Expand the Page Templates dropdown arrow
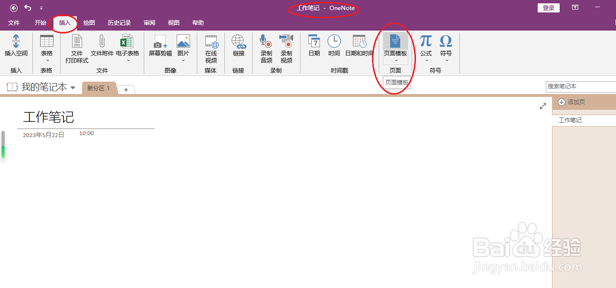The width and height of the screenshot is (616, 288). click(395, 60)
